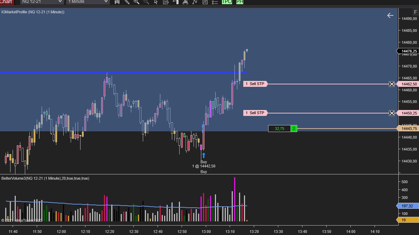Click the blue buy arrow execution marker

coord(204,155)
